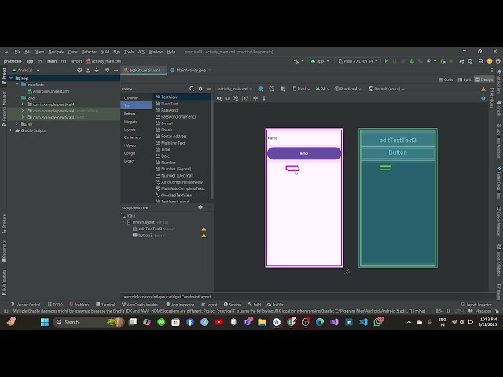Click the purple Button in design preview

(x=304, y=154)
